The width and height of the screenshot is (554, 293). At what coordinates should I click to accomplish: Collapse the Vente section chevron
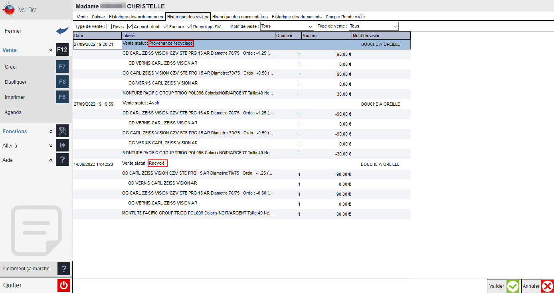[x=51, y=50]
